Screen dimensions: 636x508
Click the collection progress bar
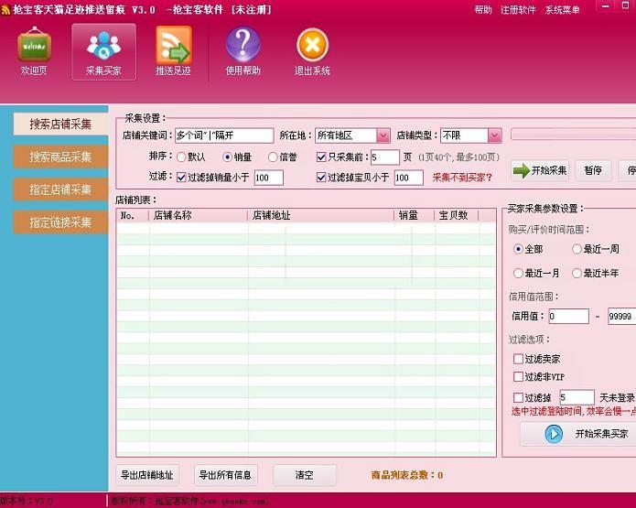573,135
